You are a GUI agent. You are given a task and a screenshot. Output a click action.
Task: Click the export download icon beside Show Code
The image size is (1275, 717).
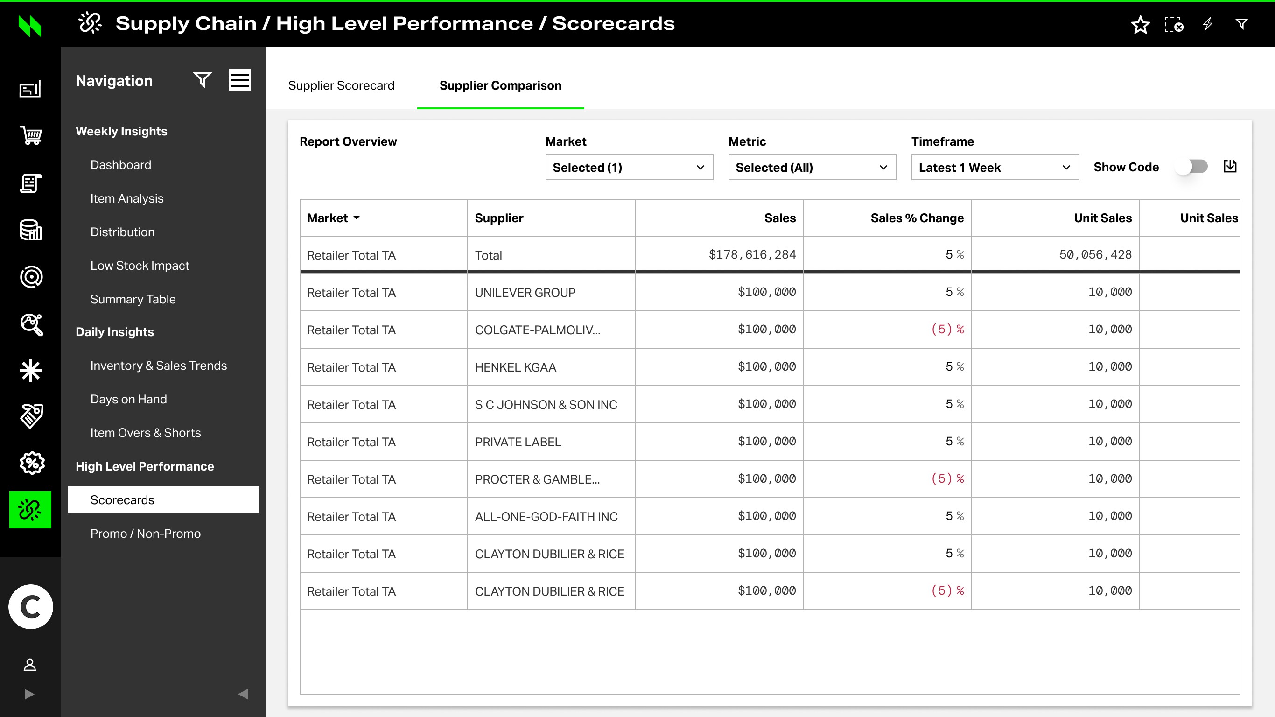coord(1230,166)
